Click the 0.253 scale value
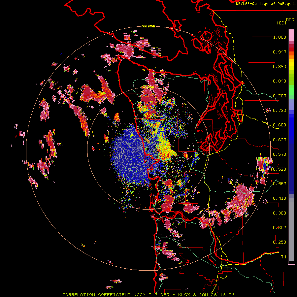Viewport: 297px width, 297px height. click(x=280, y=242)
